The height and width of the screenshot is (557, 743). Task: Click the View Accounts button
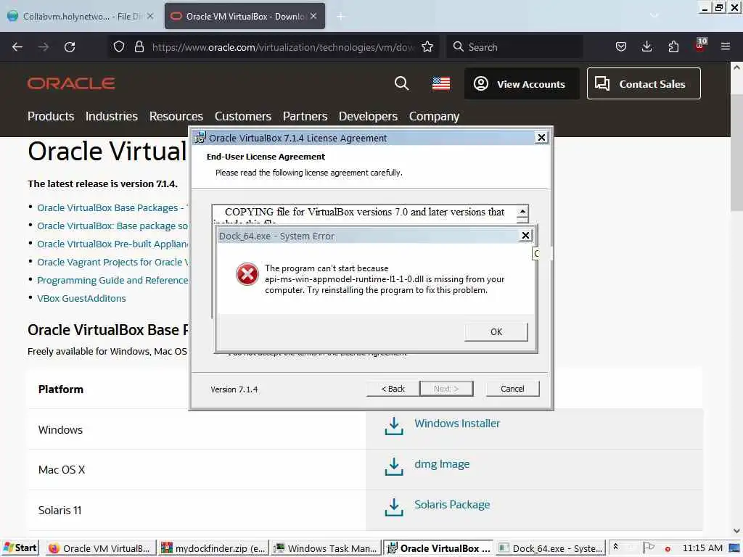point(522,84)
